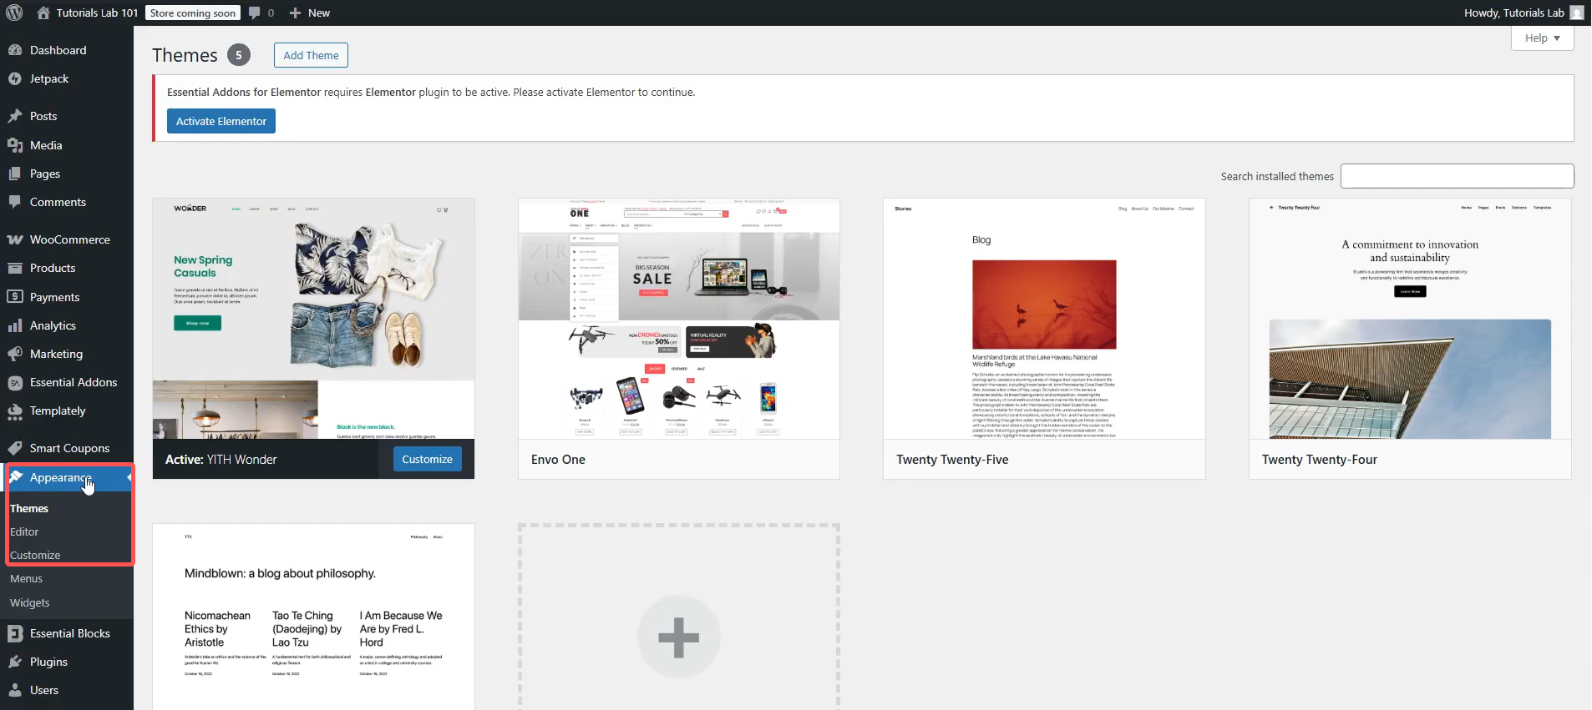The width and height of the screenshot is (1592, 710).
Task: Click the Products archive box icon
Action: [x=15, y=268]
